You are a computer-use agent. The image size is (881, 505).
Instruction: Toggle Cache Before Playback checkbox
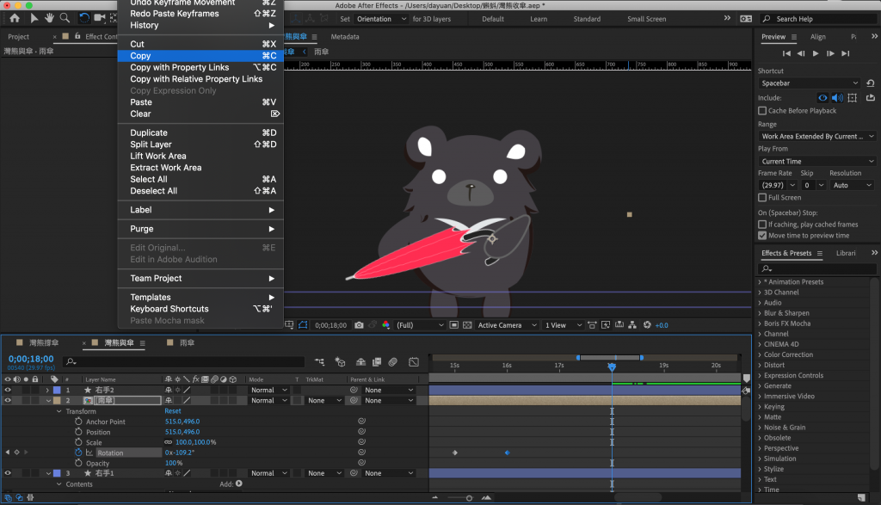tap(762, 111)
